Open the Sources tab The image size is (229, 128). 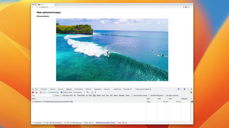point(61,89)
